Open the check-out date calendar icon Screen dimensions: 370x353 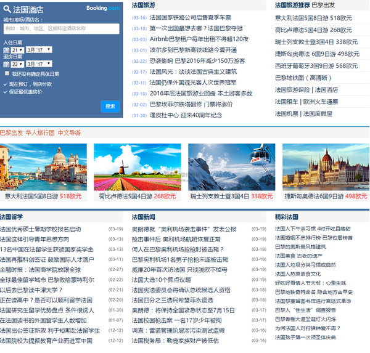6,64
